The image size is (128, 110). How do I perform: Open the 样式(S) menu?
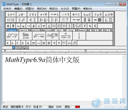[54, 9]
